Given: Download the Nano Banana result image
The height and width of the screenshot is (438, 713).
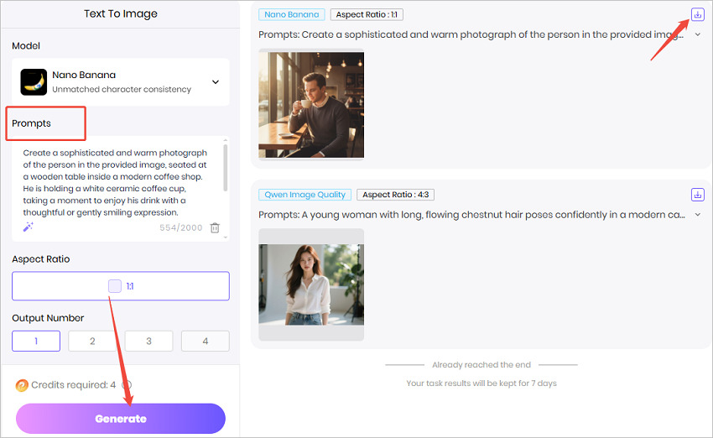Looking at the screenshot, I should point(697,14).
